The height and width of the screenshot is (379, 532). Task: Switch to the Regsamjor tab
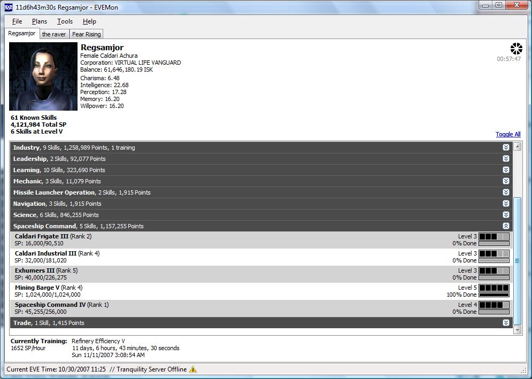click(x=22, y=34)
